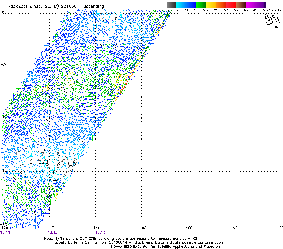
Task: Click the dark blue legend color segment
Action: tap(191, 5)
